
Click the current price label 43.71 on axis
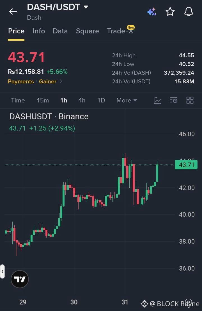pos(186,165)
